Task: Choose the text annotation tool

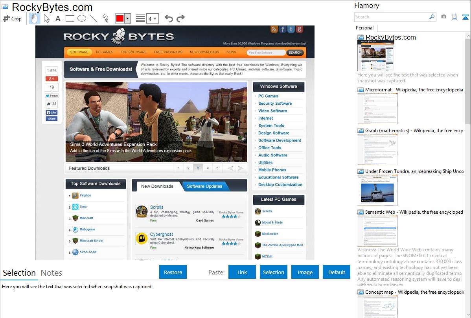Action: (58, 18)
